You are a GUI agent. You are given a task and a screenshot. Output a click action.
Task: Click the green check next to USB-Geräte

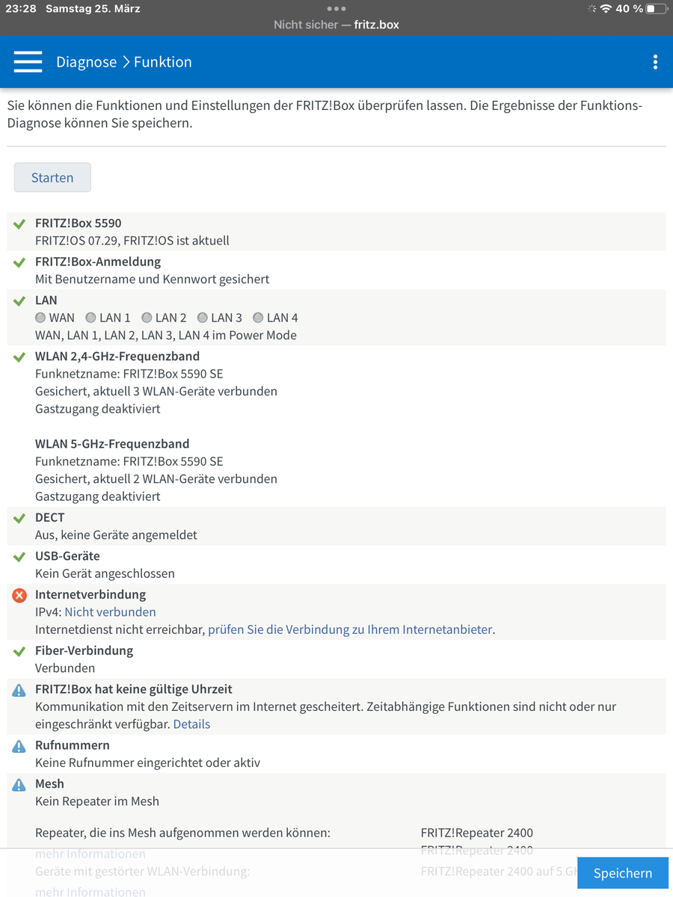click(19, 557)
